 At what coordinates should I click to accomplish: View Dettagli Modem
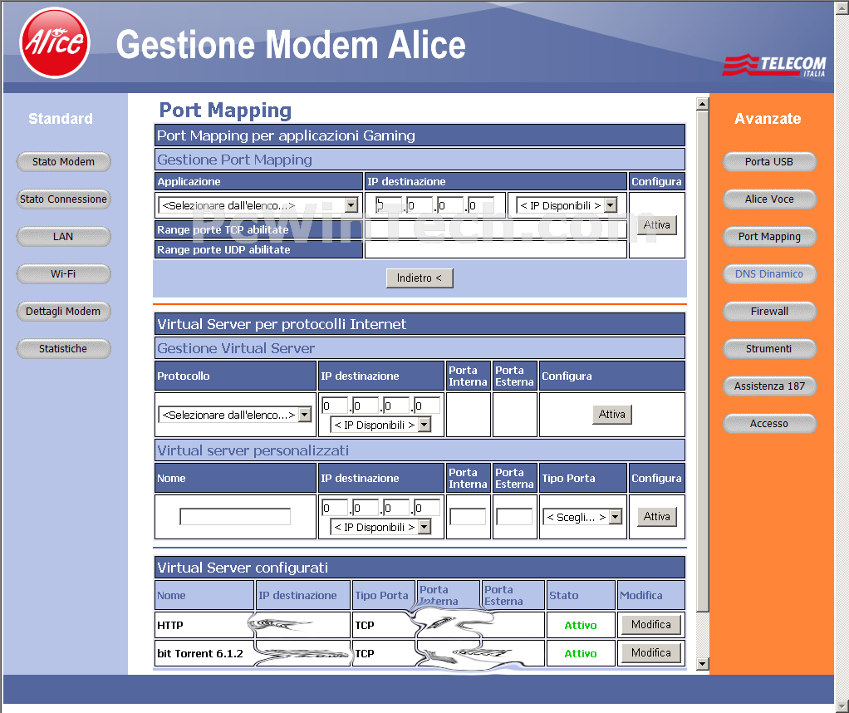point(63,311)
